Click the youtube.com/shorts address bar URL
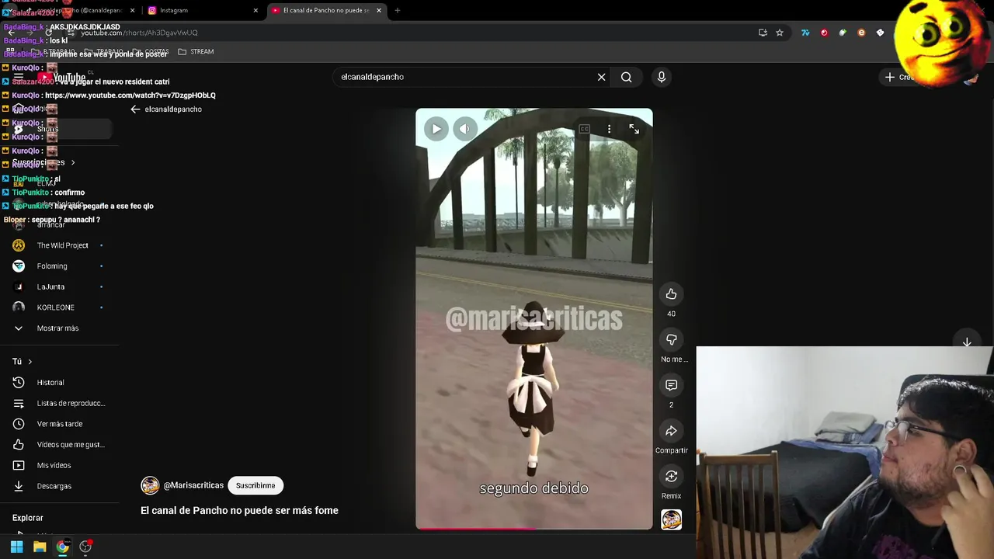 (140, 33)
